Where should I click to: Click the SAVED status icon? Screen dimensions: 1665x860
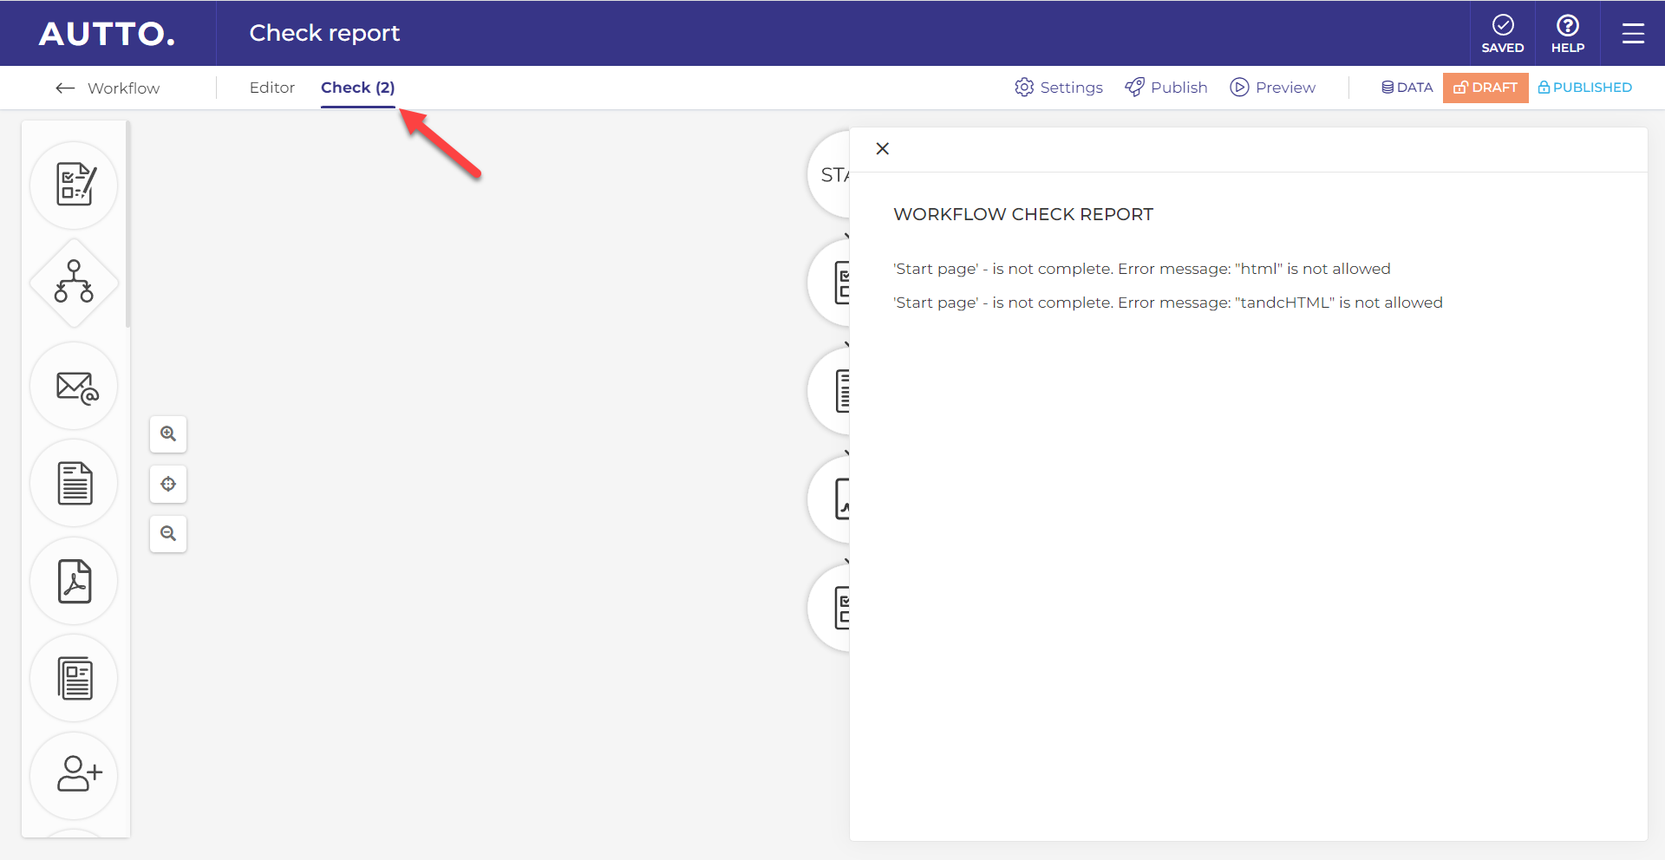click(x=1502, y=33)
